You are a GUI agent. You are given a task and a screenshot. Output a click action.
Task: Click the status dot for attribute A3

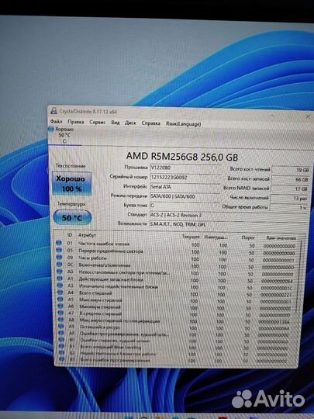(60, 286)
